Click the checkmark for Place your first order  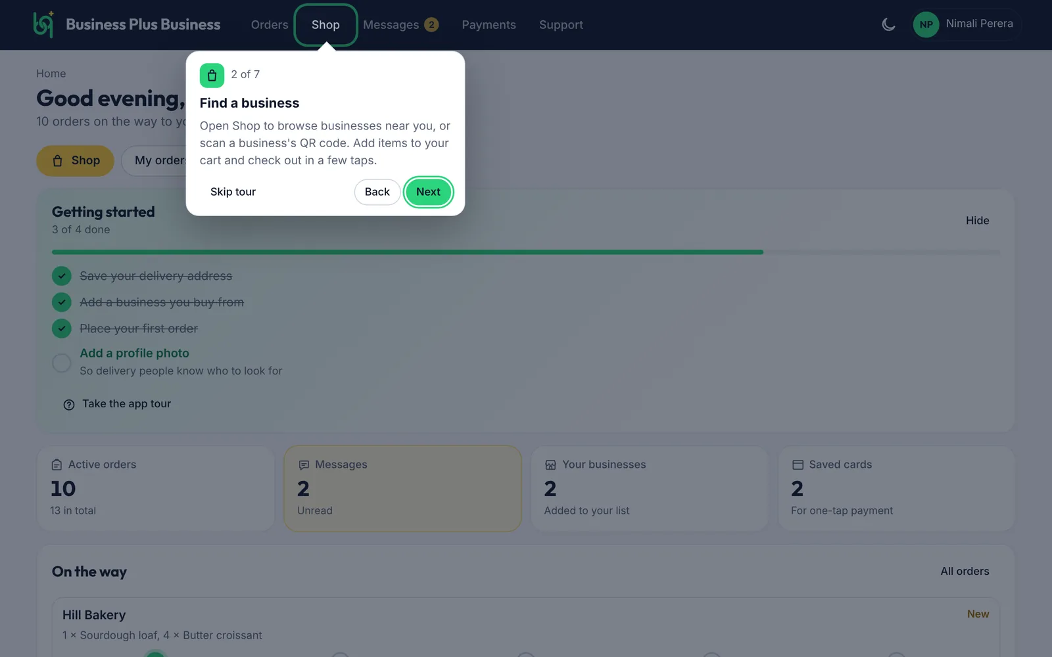[62, 328]
